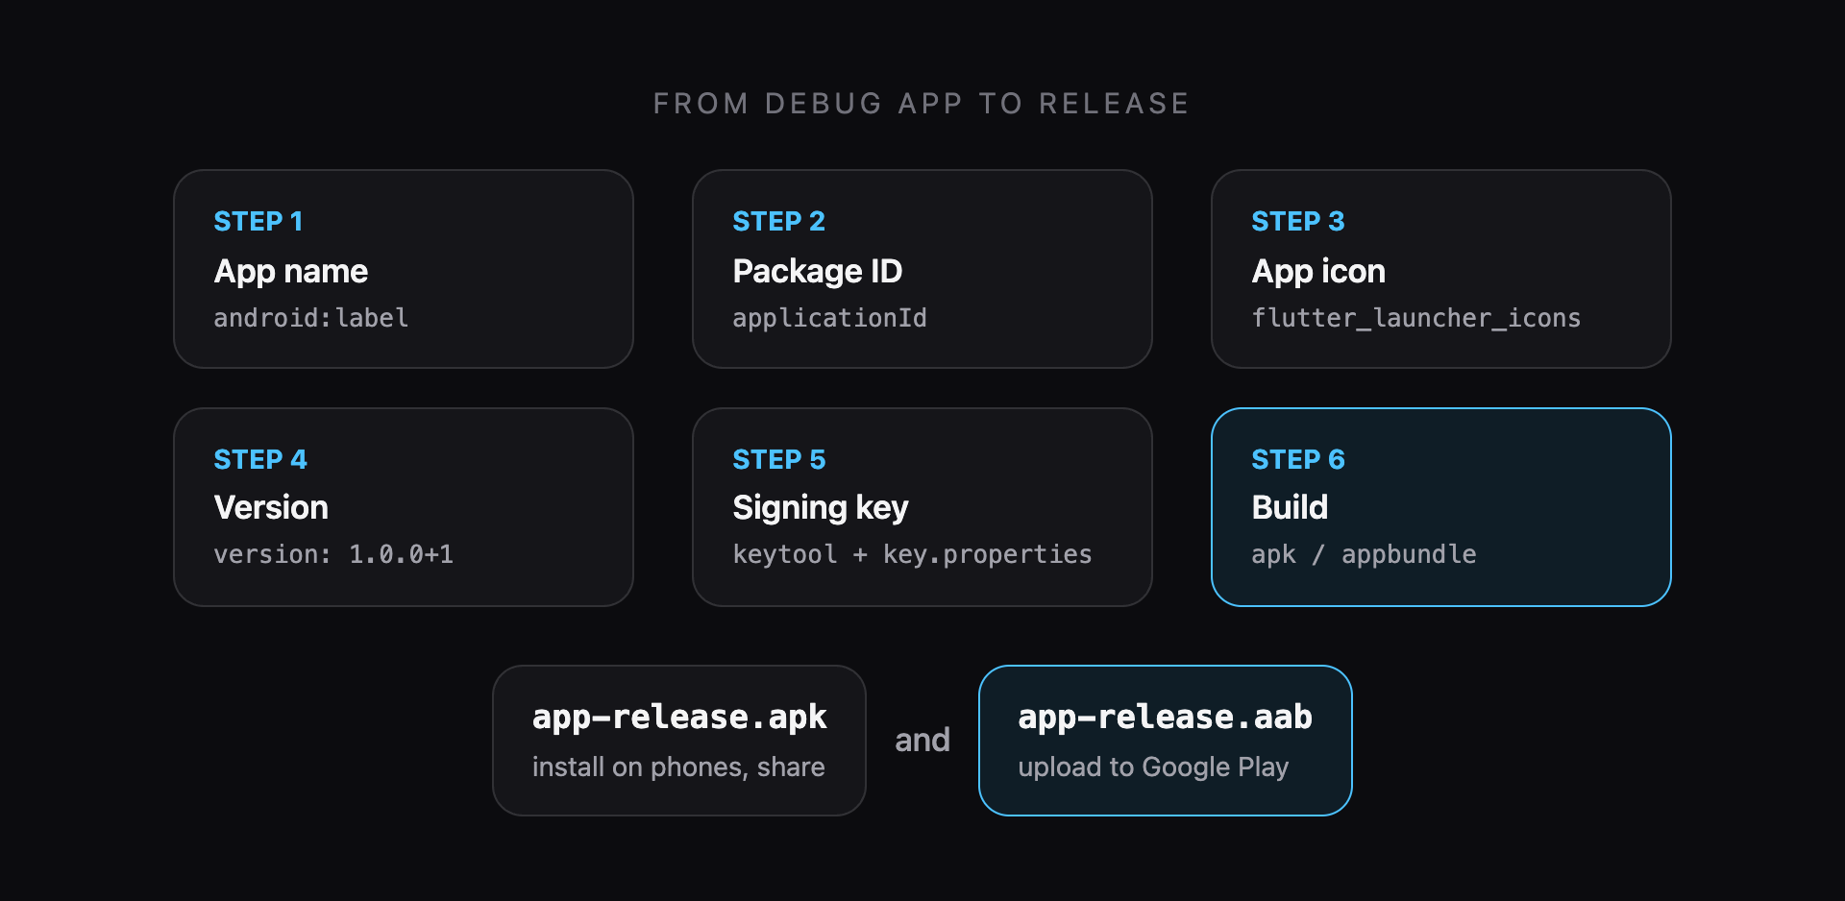Click the 'Package ID' title
Image resolution: width=1845 pixels, height=901 pixels.
tap(818, 272)
